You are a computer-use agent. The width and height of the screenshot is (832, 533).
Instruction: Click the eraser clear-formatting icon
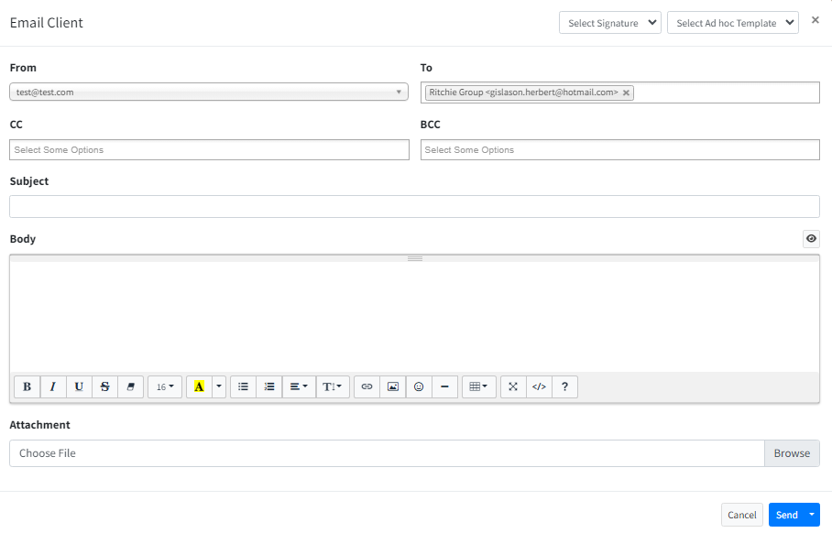pos(130,387)
